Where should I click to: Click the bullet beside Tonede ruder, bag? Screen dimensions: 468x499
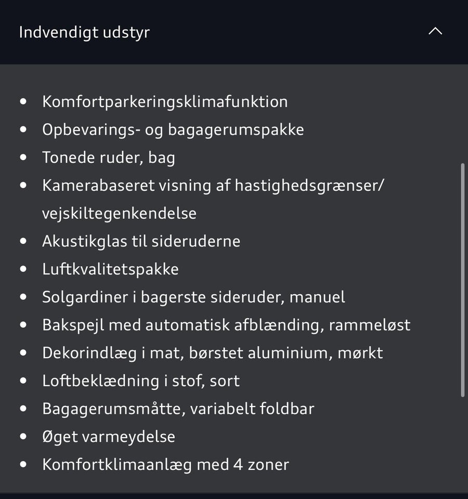[23, 157]
